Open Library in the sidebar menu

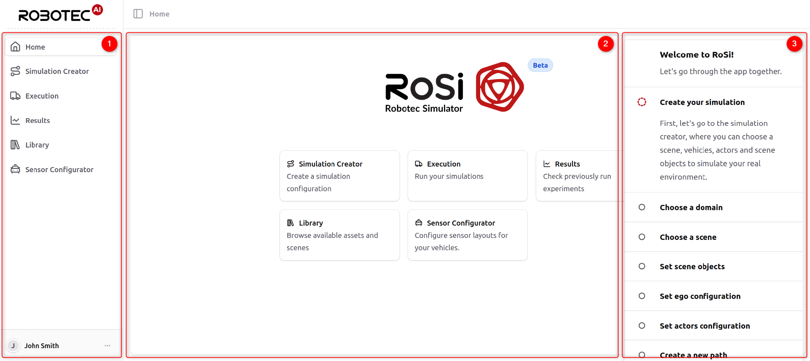61,145
